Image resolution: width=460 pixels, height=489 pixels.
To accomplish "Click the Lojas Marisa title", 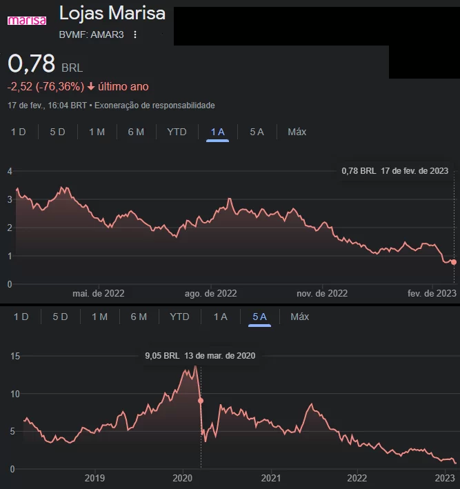I will (112, 13).
